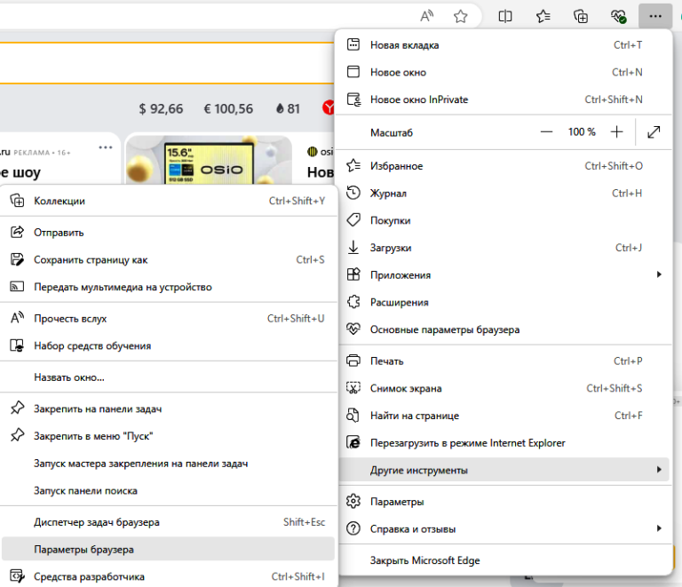Open the three-dots options on the ad card

click(106, 147)
